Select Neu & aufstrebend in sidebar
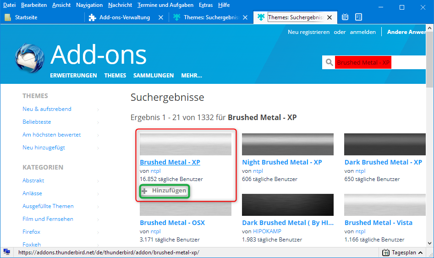The height and width of the screenshot is (258, 434). click(47, 109)
